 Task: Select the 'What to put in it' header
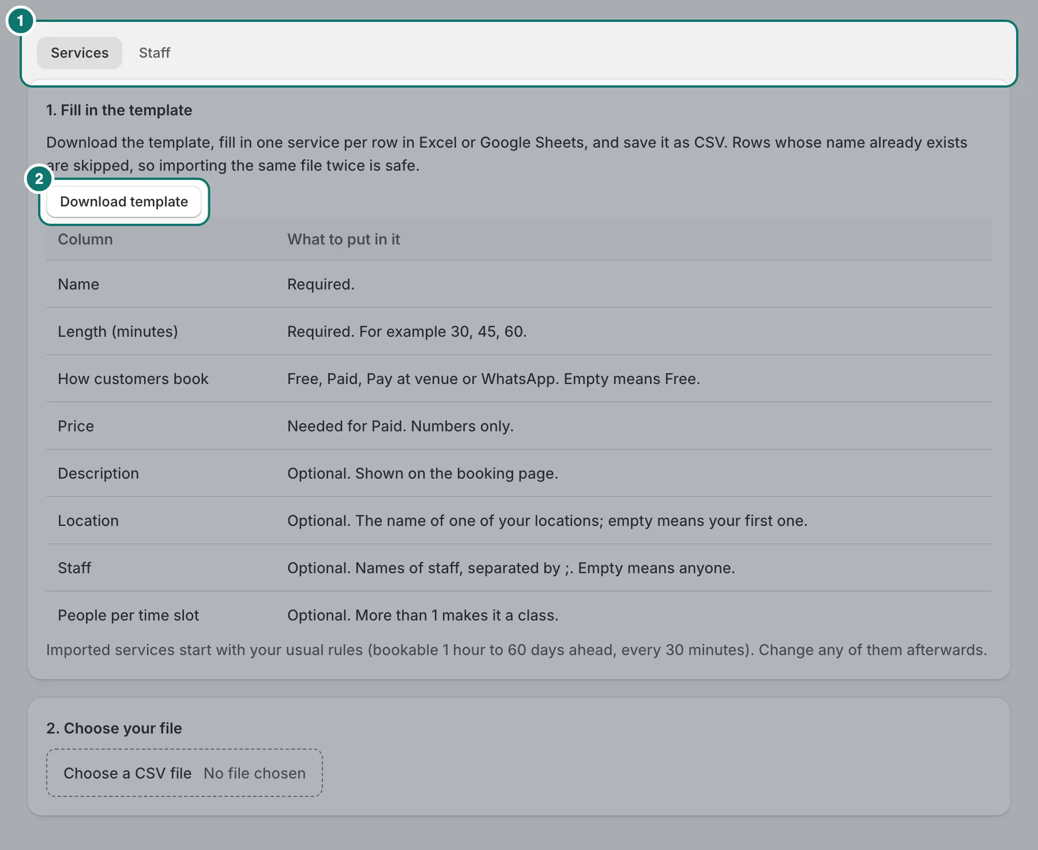tap(344, 239)
